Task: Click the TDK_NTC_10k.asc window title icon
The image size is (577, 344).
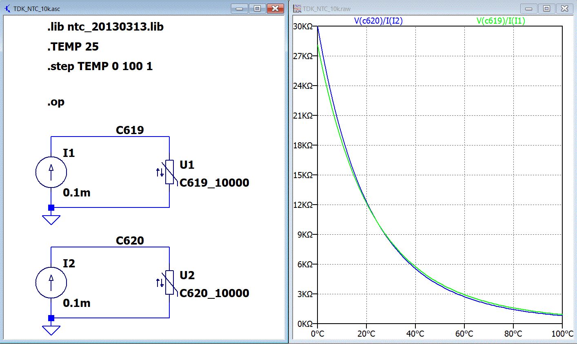Action: coord(7,9)
